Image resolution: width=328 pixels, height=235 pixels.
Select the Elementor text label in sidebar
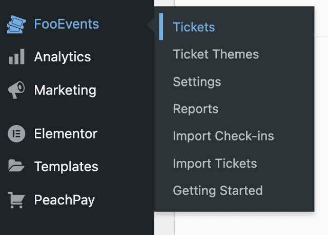66,134
